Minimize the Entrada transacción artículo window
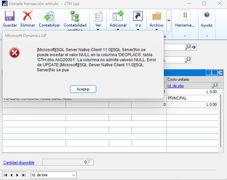 (x=189, y=3)
